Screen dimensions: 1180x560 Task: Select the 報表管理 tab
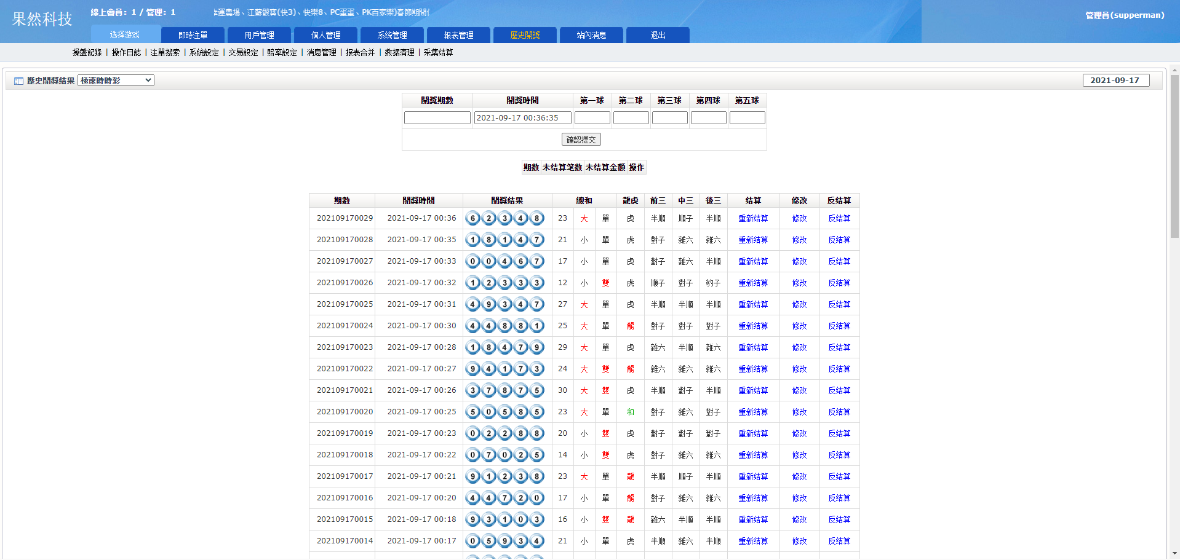(458, 35)
